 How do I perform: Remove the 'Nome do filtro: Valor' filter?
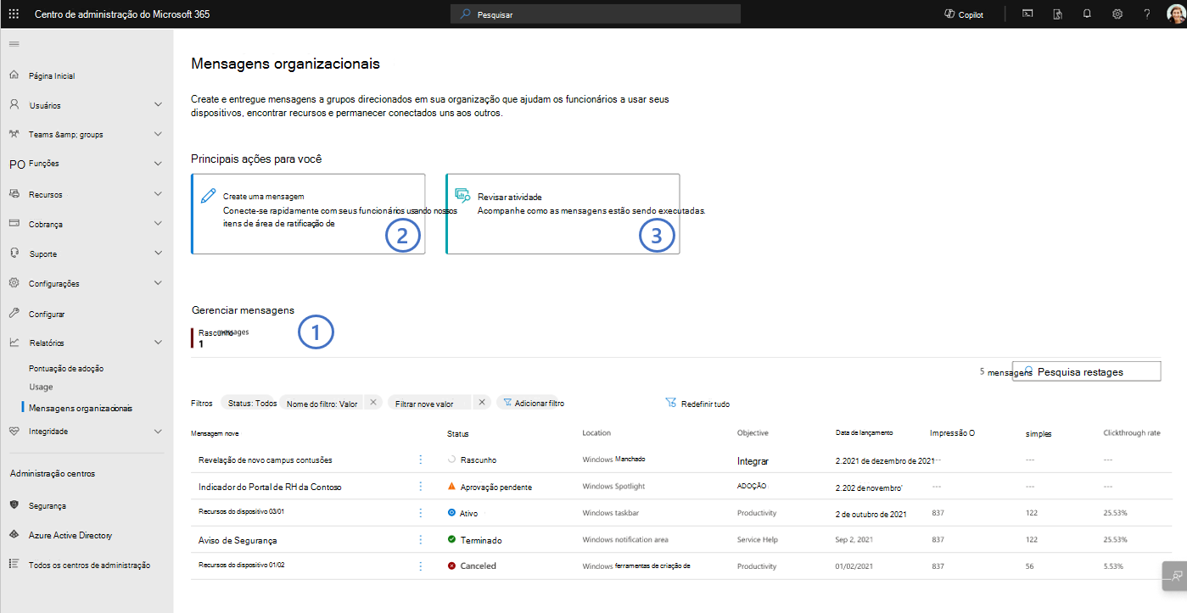[x=373, y=403]
